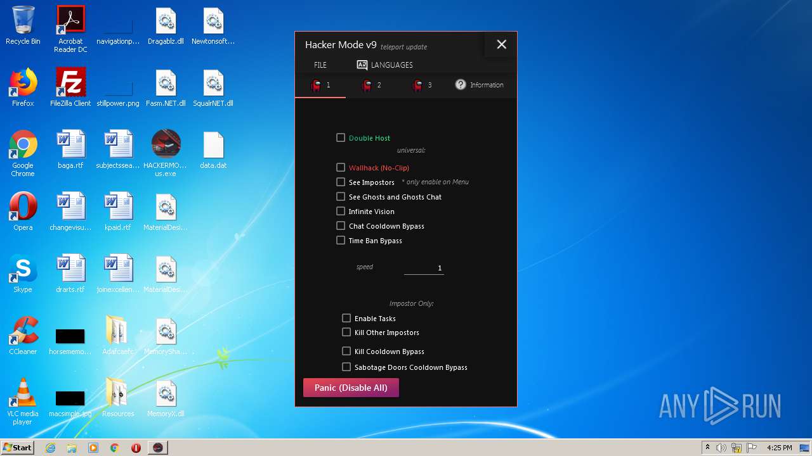Check the Infinite Vision option
This screenshot has height=456, width=812.
click(x=341, y=211)
